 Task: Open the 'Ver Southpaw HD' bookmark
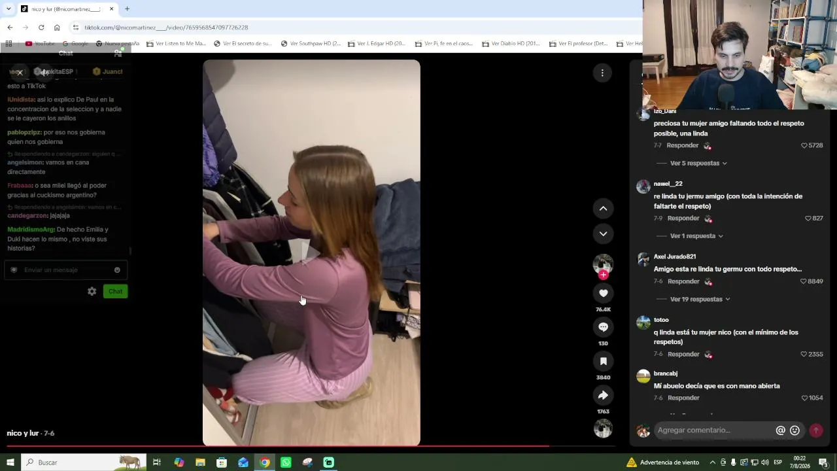tap(311, 44)
